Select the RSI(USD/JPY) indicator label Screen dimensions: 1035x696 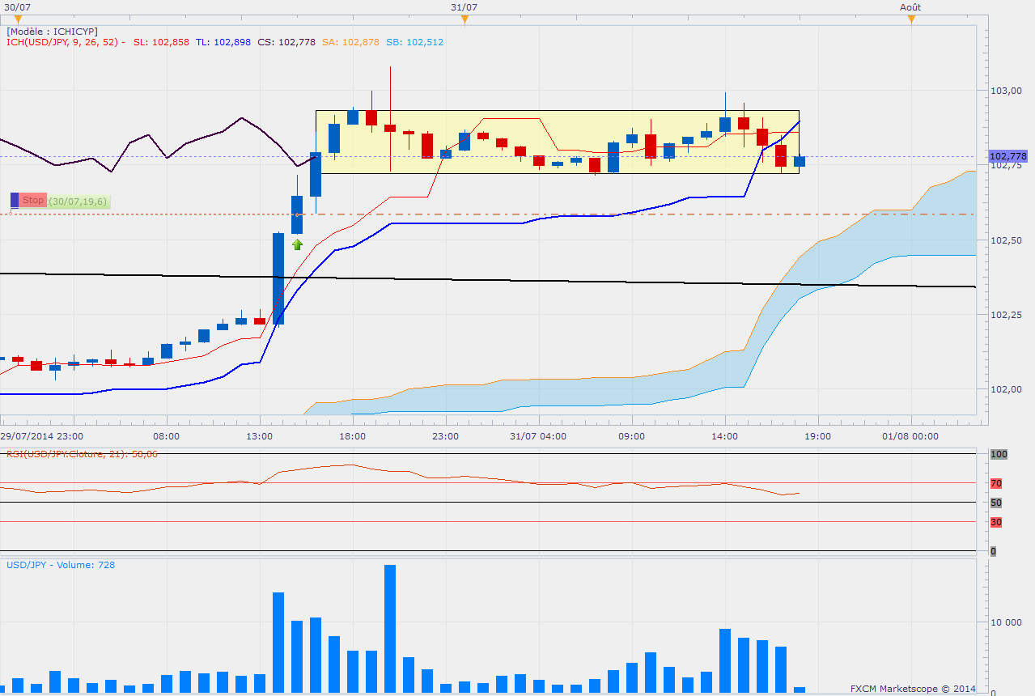point(82,454)
